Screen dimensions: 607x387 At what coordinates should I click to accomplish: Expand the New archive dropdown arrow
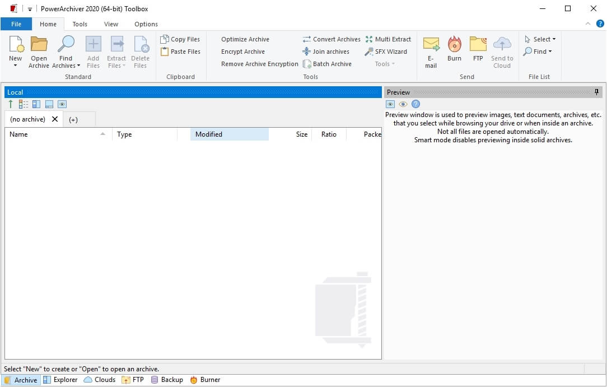click(x=16, y=66)
